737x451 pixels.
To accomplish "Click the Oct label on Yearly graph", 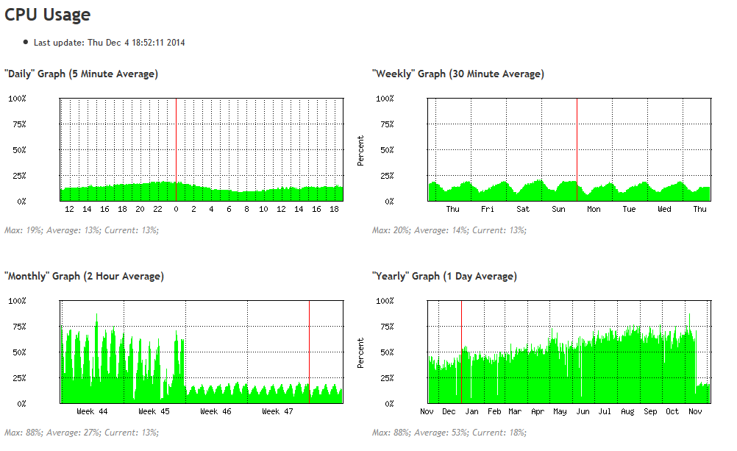I will point(672,411).
